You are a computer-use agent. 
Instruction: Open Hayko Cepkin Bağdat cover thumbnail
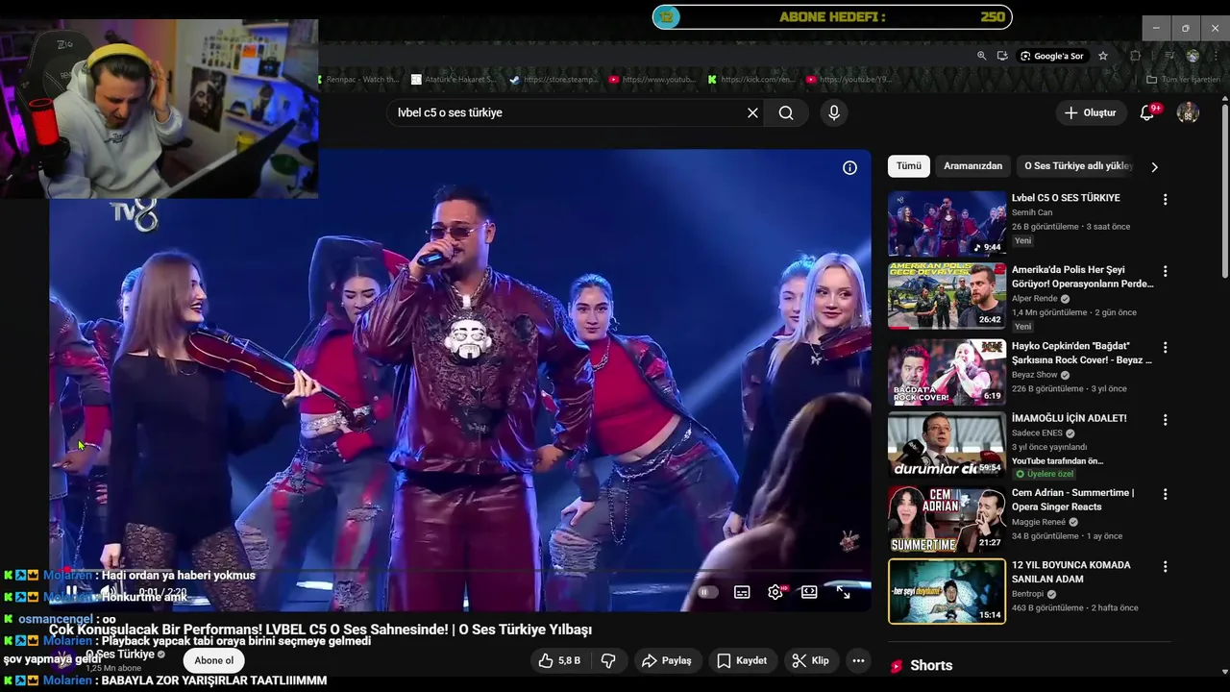coord(947,371)
